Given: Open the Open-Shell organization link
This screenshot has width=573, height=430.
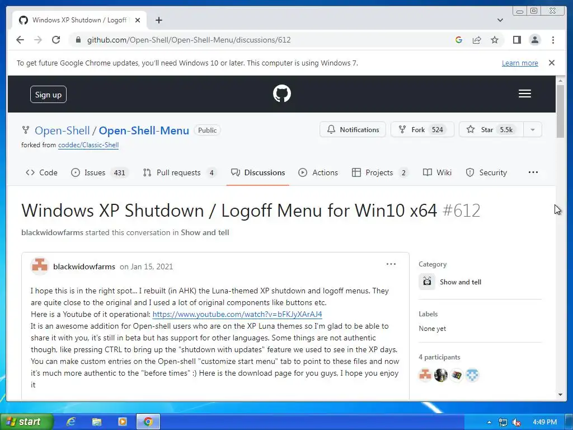Looking at the screenshot, I should pos(62,130).
